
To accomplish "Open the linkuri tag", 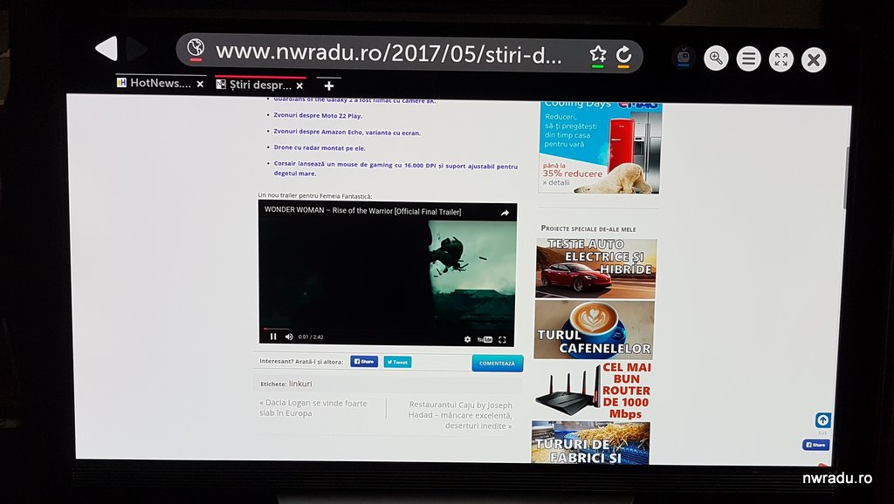I will tap(300, 384).
